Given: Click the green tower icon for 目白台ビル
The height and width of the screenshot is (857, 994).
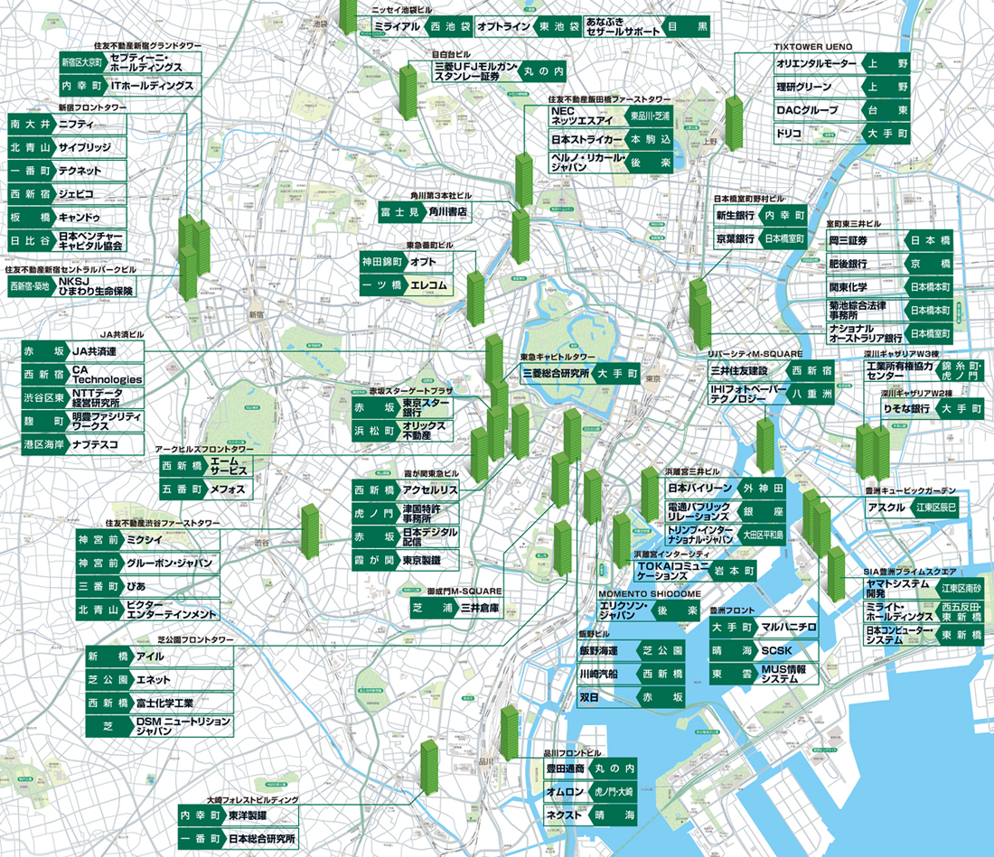Looking at the screenshot, I should tap(408, 92).
